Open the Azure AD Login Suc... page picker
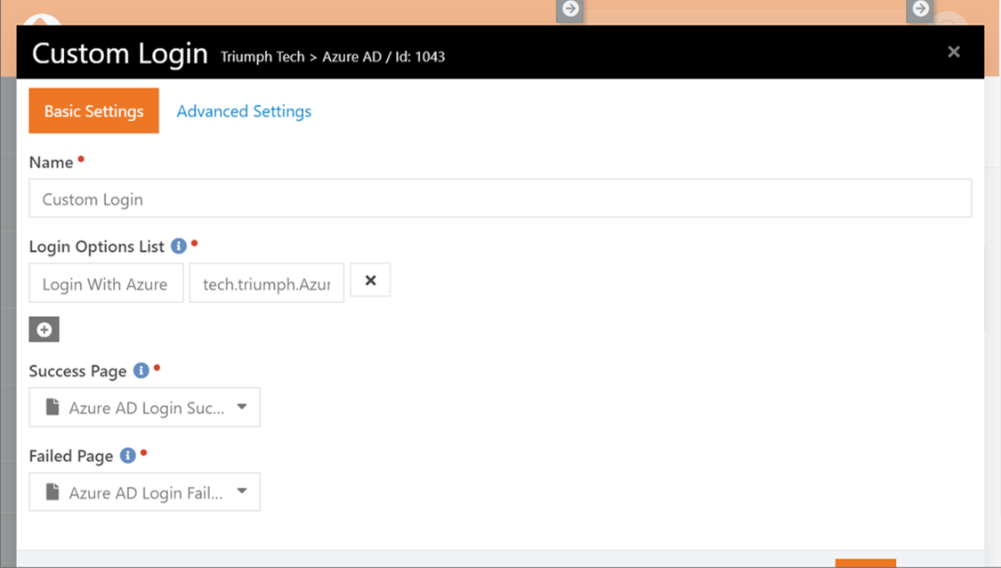 [x=144, y=407]
